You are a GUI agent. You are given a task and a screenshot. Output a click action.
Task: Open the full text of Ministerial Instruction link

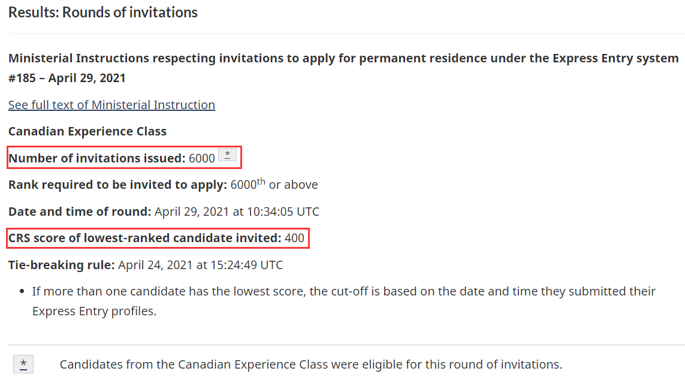111,105
